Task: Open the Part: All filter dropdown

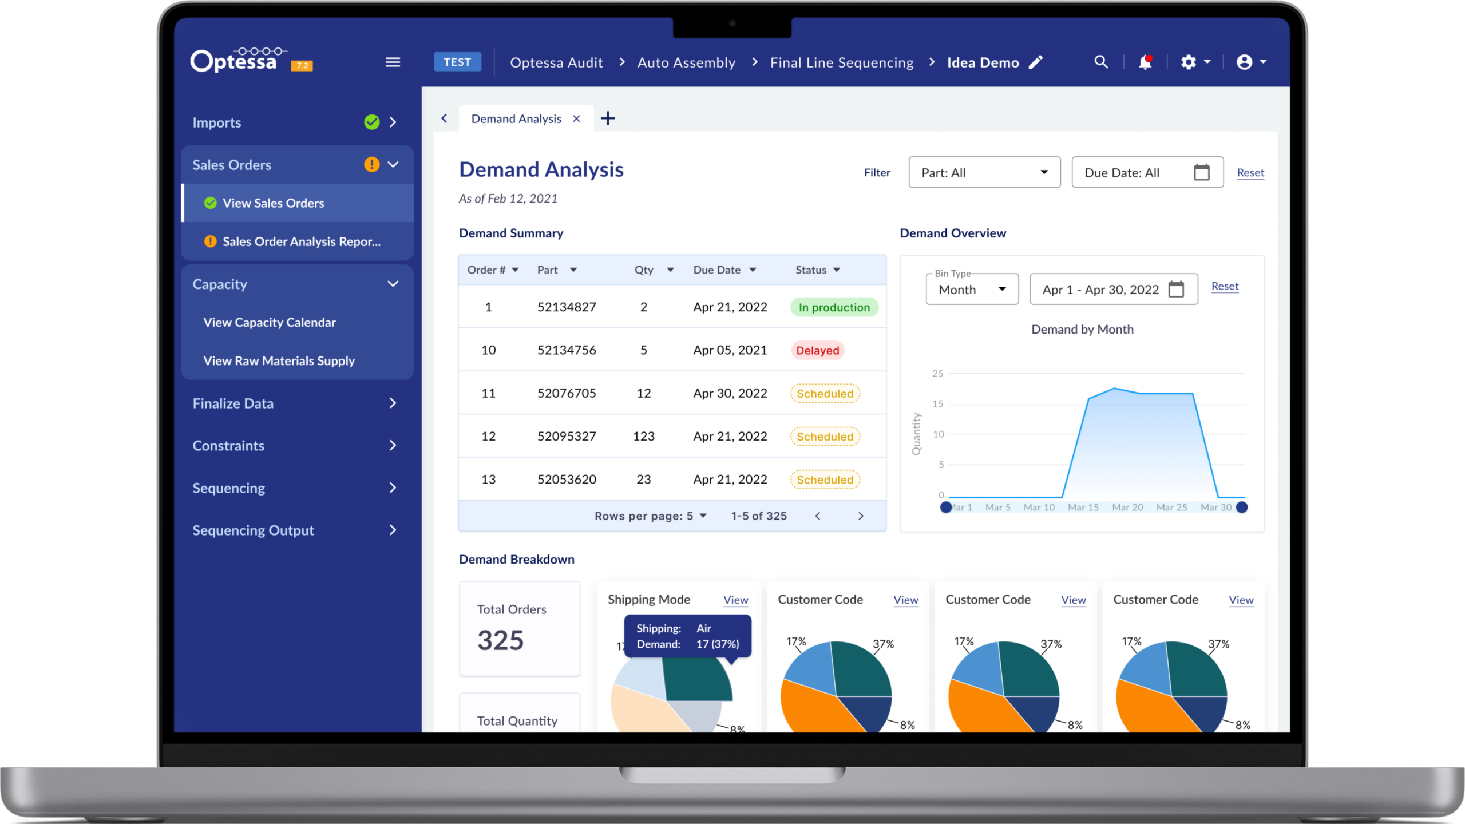Action: [984, 172]
